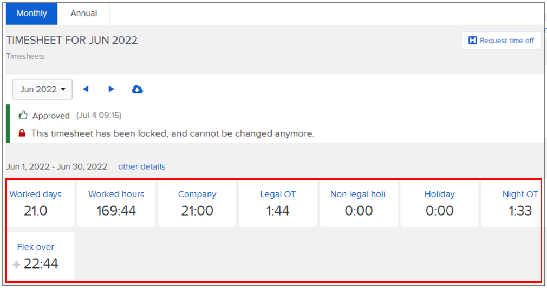Viewport: 547px width, 288px height.
Task: Open the Legal OT card
Action: [278, 203]
